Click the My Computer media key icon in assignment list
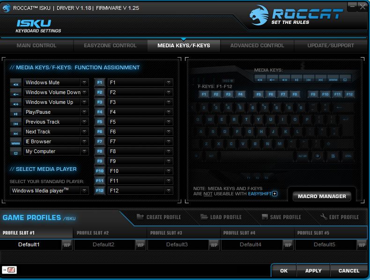 [16, 152]
